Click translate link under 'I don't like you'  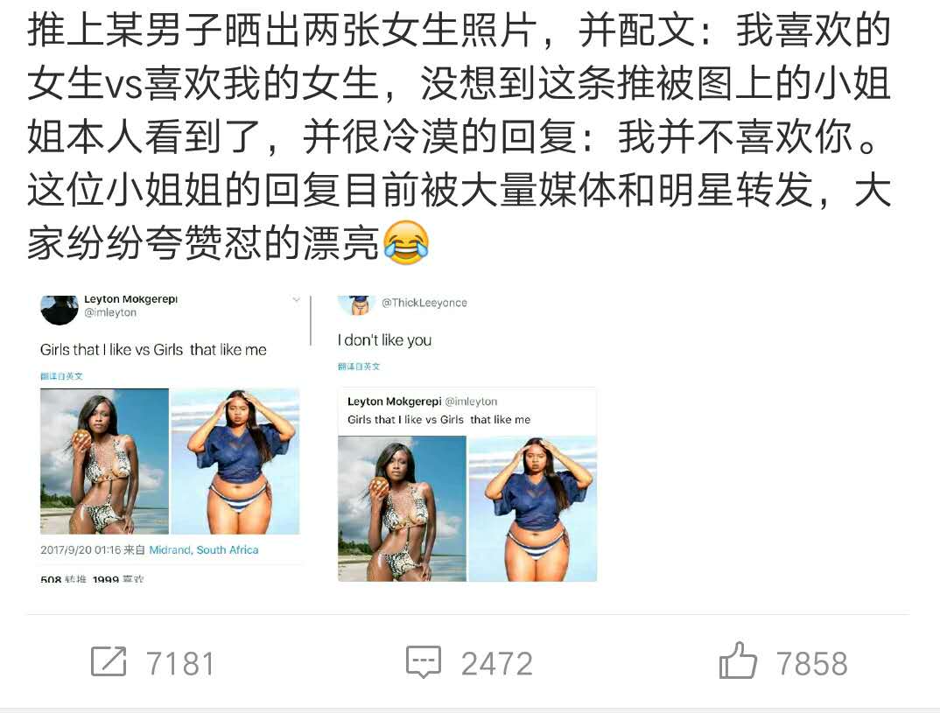359,366
